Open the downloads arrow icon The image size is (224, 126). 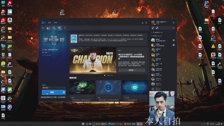click(x=143, y=23)
